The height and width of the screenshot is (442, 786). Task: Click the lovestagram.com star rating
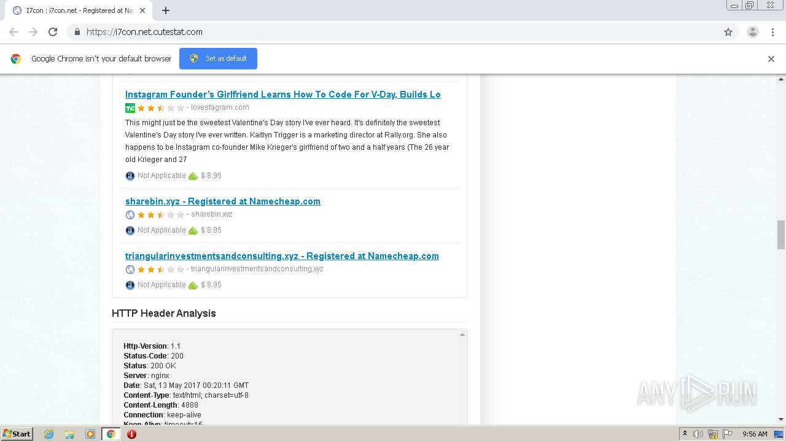[160, 108]
